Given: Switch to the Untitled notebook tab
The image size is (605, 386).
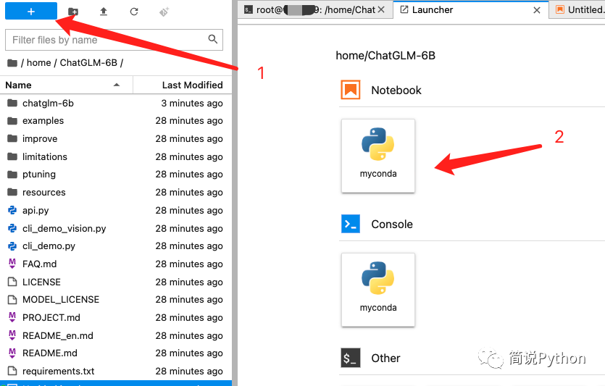Looking at the screenshot, I should tap(580, 10).
